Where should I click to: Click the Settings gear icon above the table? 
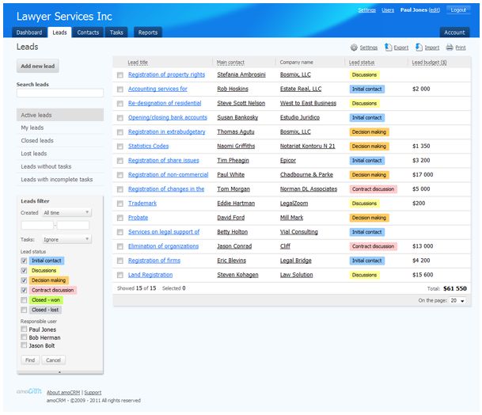(354, 48)
